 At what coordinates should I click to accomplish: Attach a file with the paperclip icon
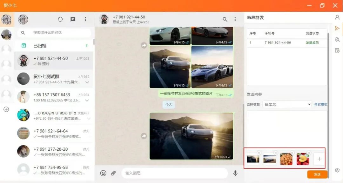pos(113,173)
